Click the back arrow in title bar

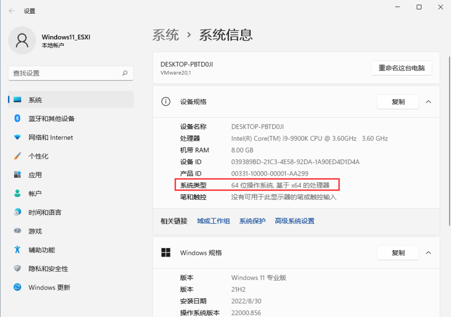12,11
